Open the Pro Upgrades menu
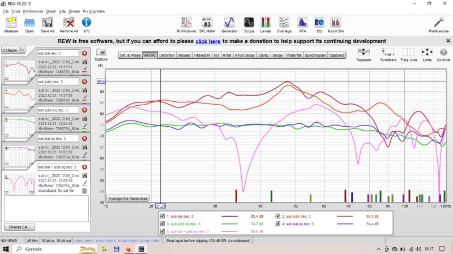Viewport: 453px width, 254px height. click(93, 11)
